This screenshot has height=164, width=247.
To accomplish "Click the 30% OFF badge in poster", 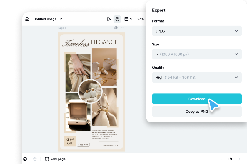I will pos(70,141).
